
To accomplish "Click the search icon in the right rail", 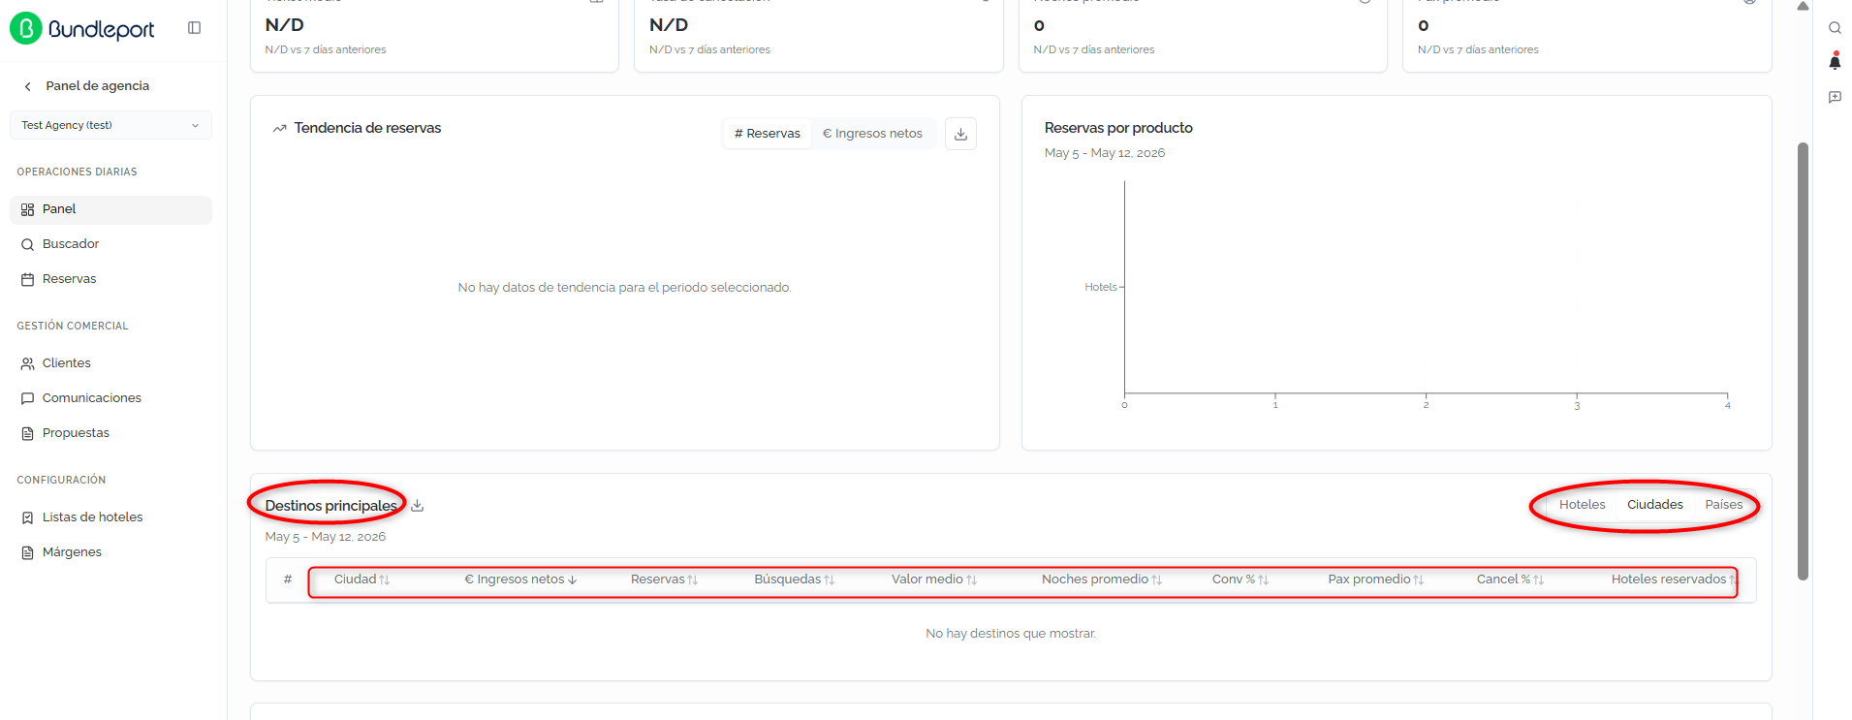I will pos(1835,28).
